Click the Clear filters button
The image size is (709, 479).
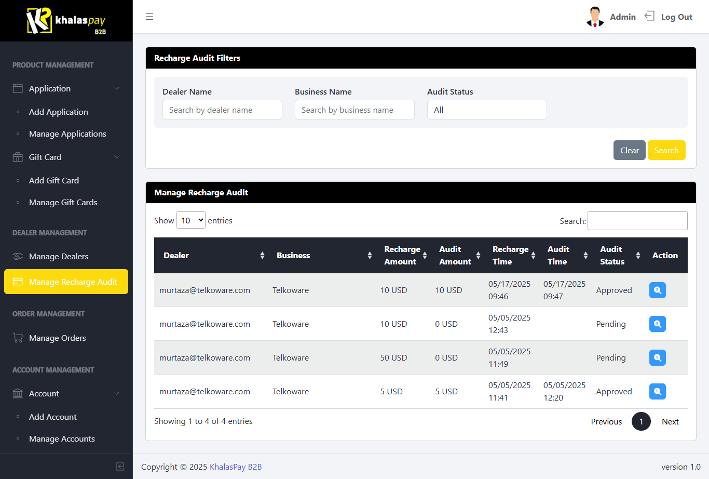pos(629,150)
